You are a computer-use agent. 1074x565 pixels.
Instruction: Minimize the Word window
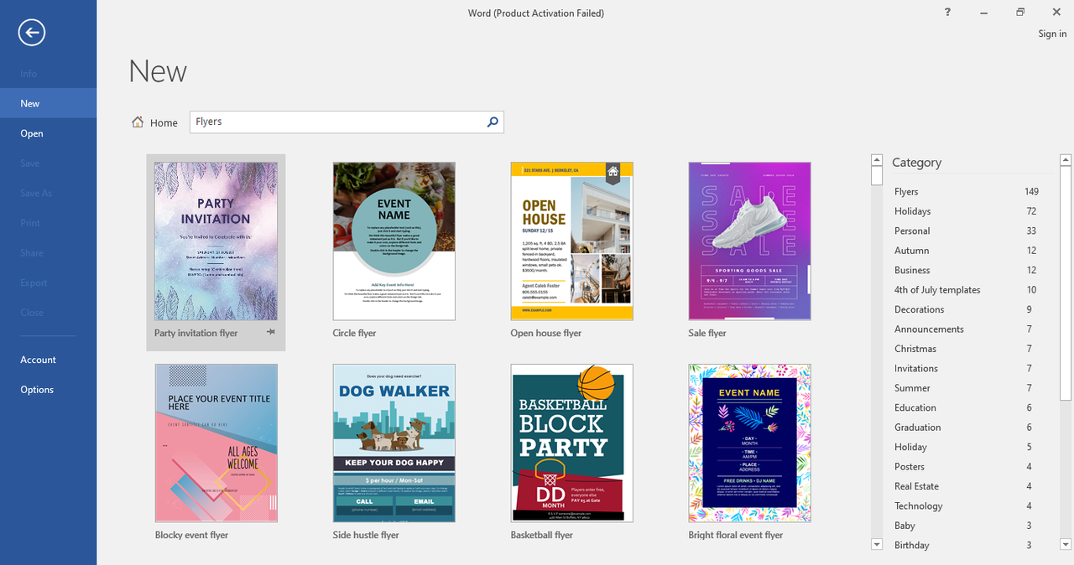[983, 13]
